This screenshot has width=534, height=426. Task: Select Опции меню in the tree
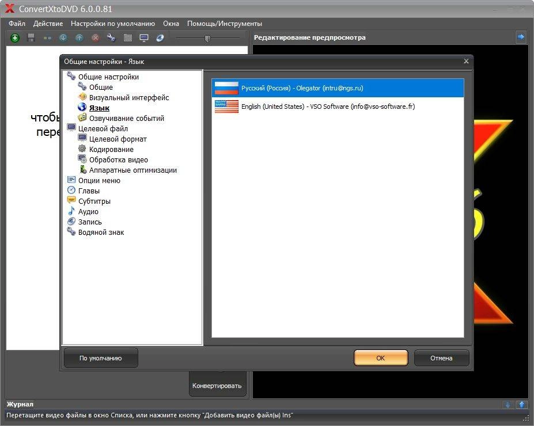[99, 181]
